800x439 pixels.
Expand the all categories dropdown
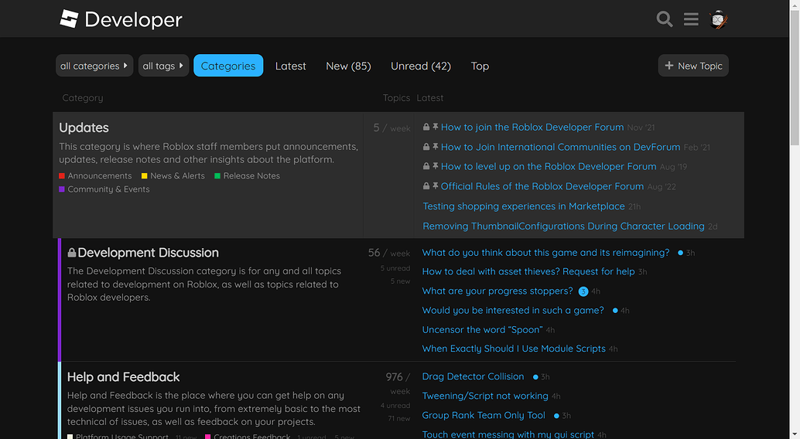click(94, 66)
